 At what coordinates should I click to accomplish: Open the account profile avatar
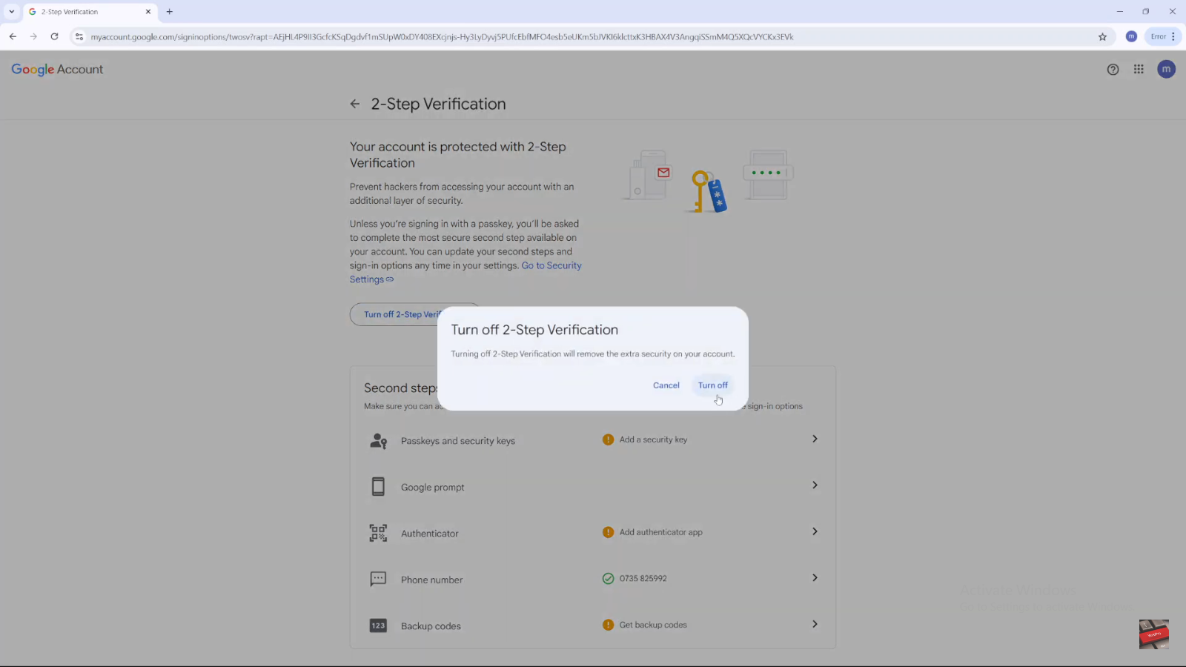(1166, 69)
